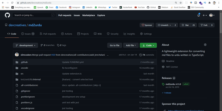This screenshot has height=111, width=222.
Task: Click the release tag icon for v1.1.0
Action: 163,84
